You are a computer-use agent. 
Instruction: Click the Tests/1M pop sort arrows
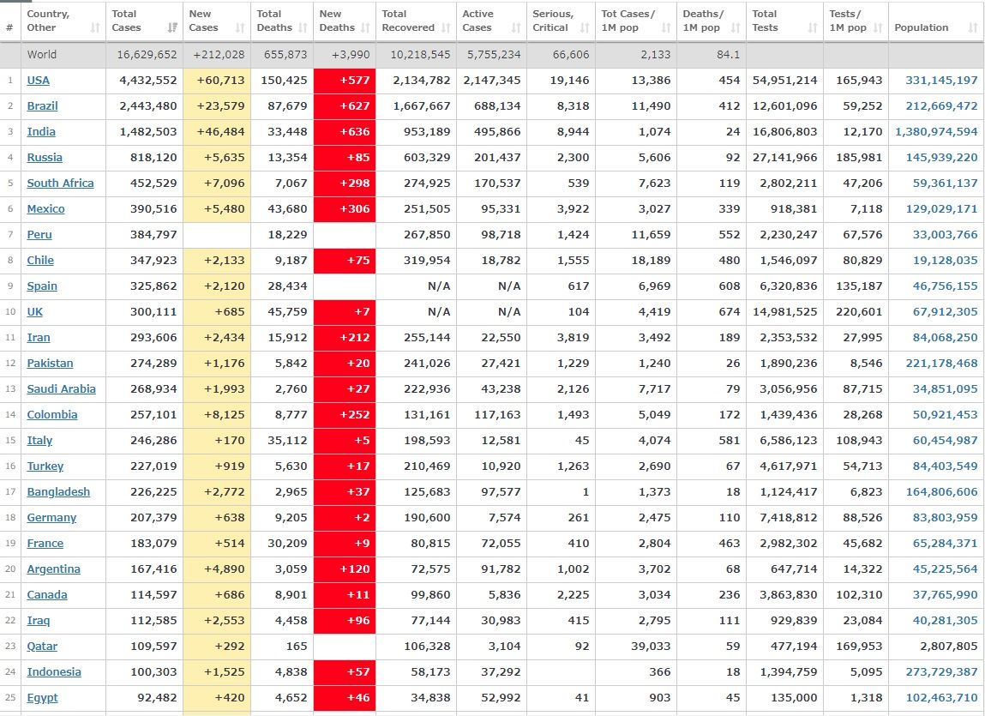pyautogui.click(x=878, y=28)
